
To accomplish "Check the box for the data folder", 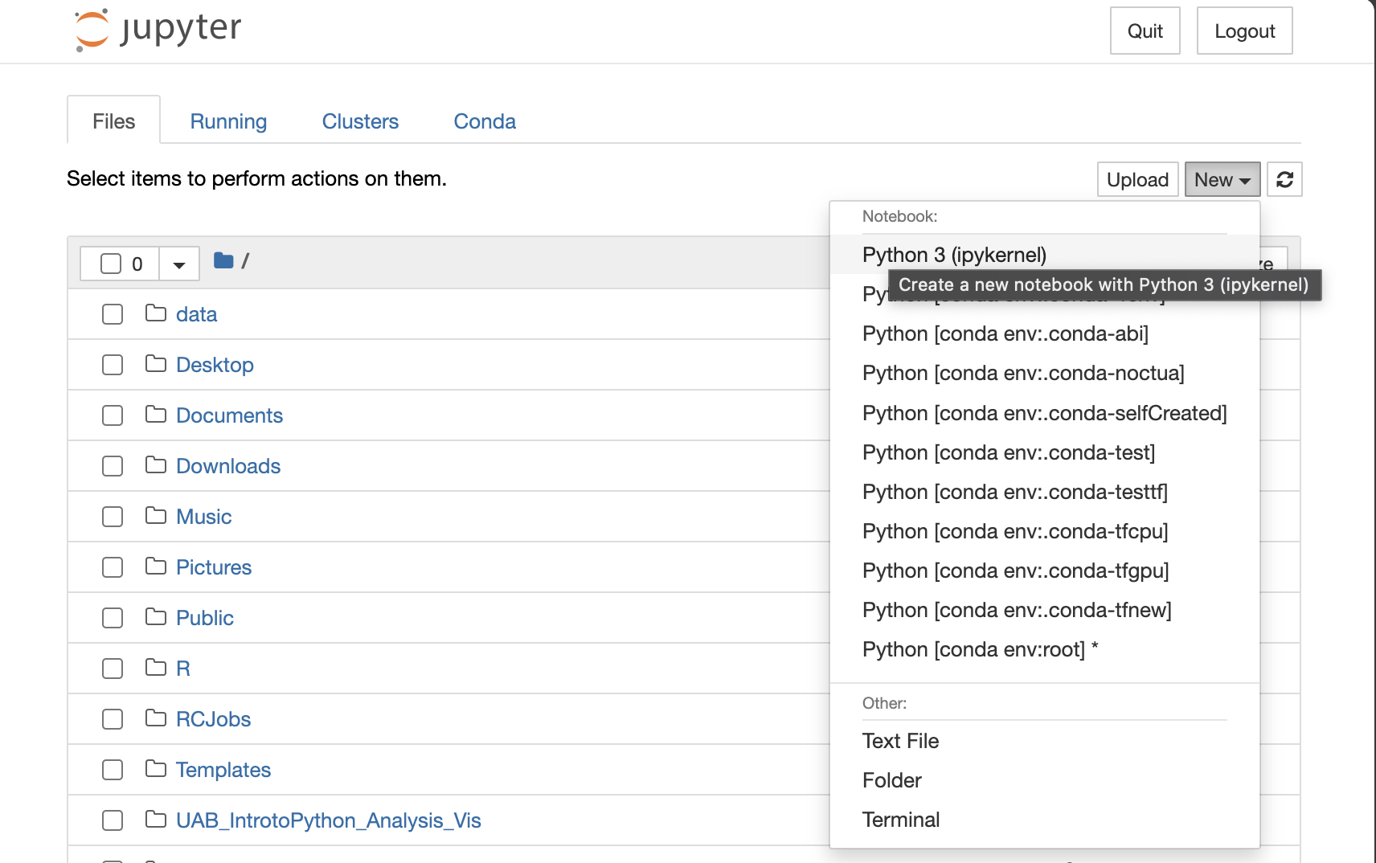I will (113, 314).
